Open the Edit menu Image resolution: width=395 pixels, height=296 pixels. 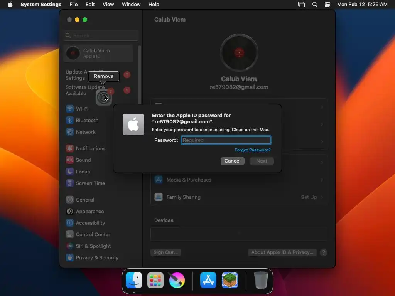pyautogui.click(x=90, y=5)
